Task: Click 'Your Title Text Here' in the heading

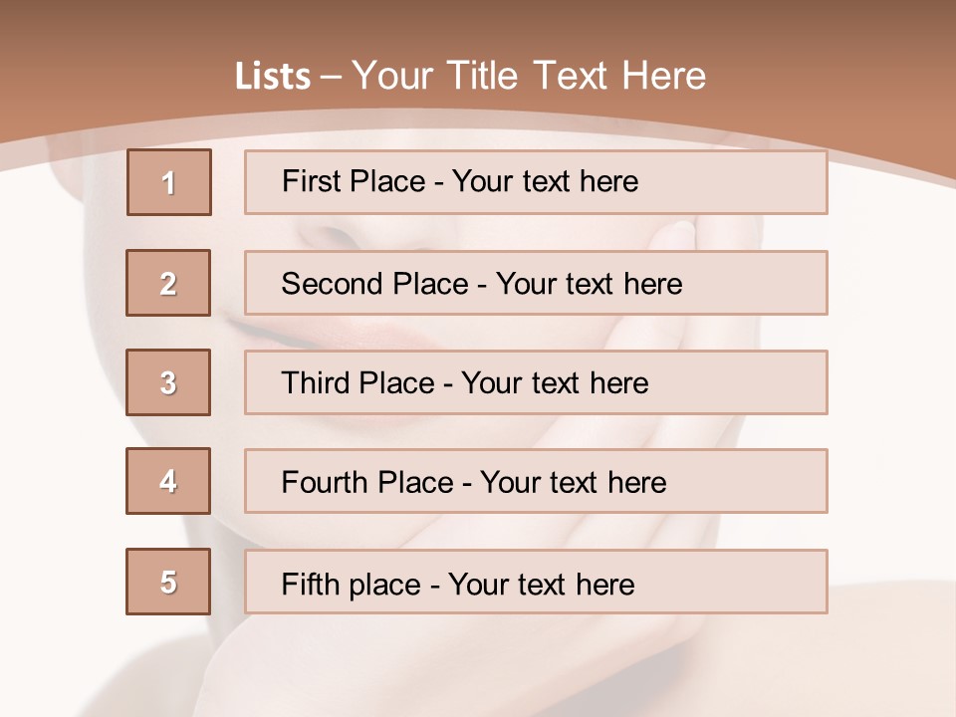Action: tap(529, 77)
